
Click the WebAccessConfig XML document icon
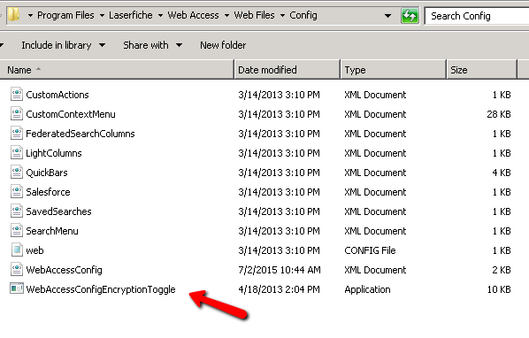(17, 270)
